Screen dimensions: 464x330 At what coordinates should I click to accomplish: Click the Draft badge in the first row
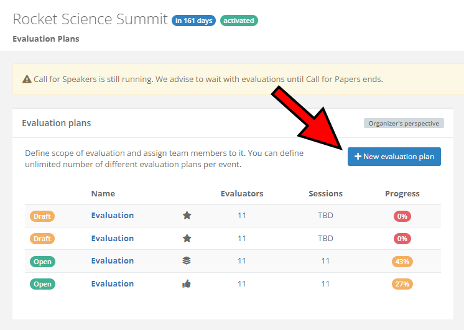pos(42,216)
